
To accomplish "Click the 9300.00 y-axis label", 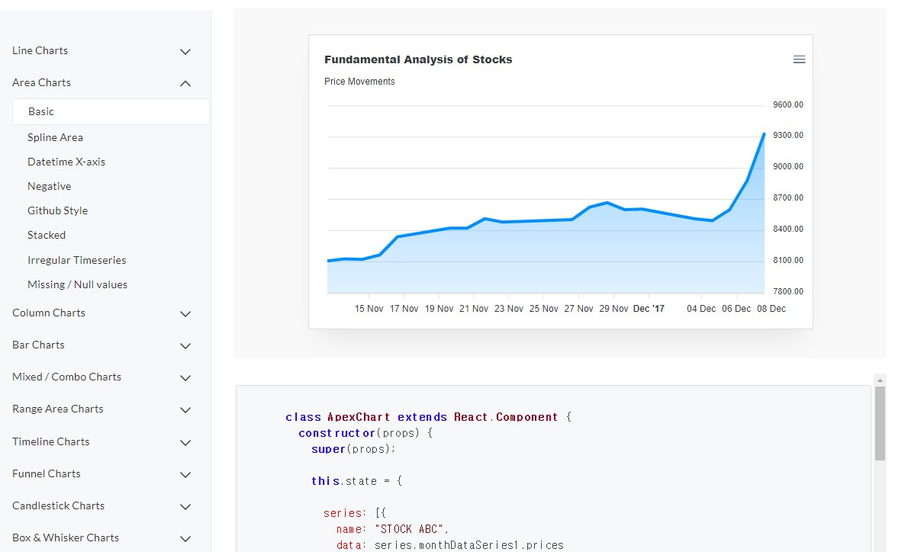I will pos(788,135).
